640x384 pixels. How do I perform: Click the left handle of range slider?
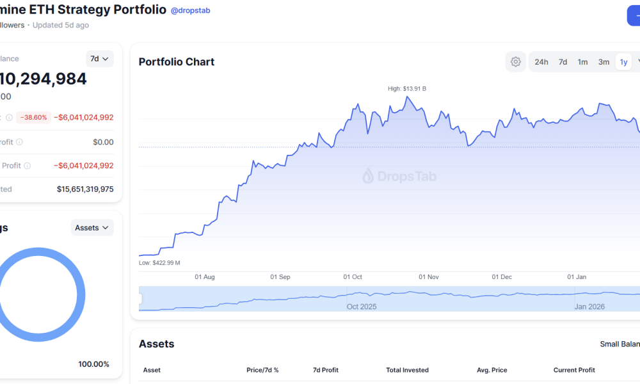tap(140, 298)
